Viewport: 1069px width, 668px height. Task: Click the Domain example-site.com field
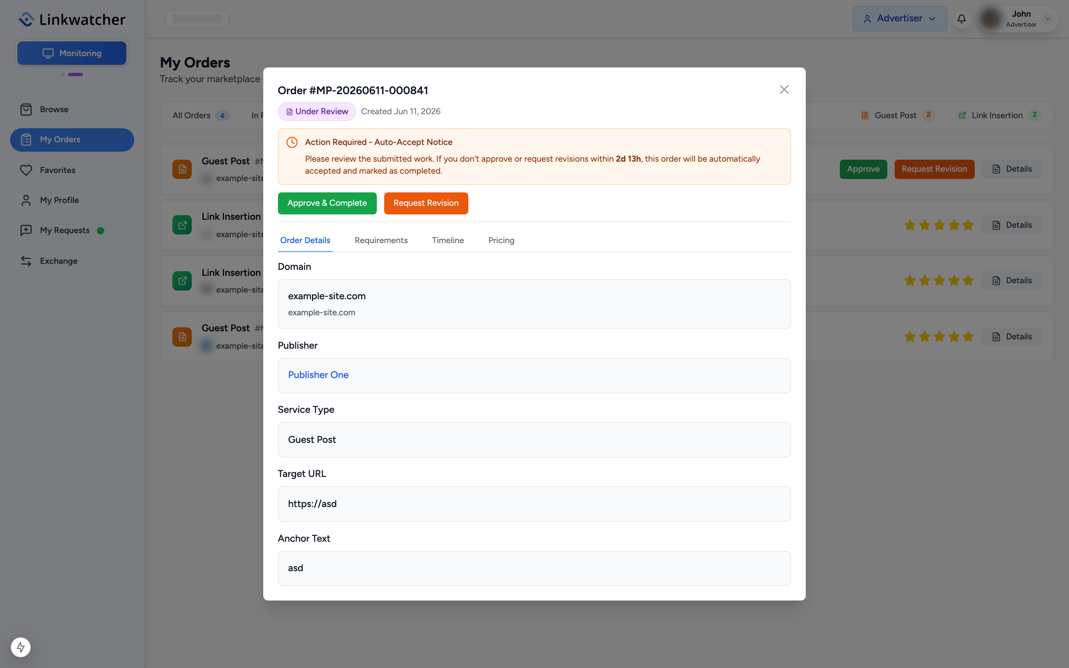534,304
